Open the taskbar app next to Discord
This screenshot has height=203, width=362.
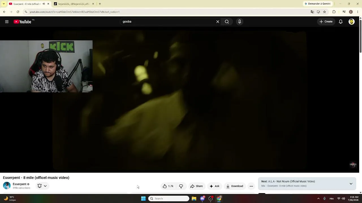point(210,198)
